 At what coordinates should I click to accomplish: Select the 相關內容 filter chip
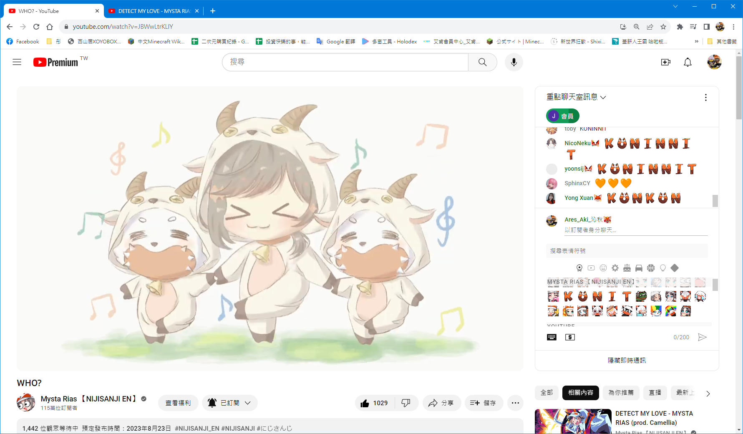[581, 393]
